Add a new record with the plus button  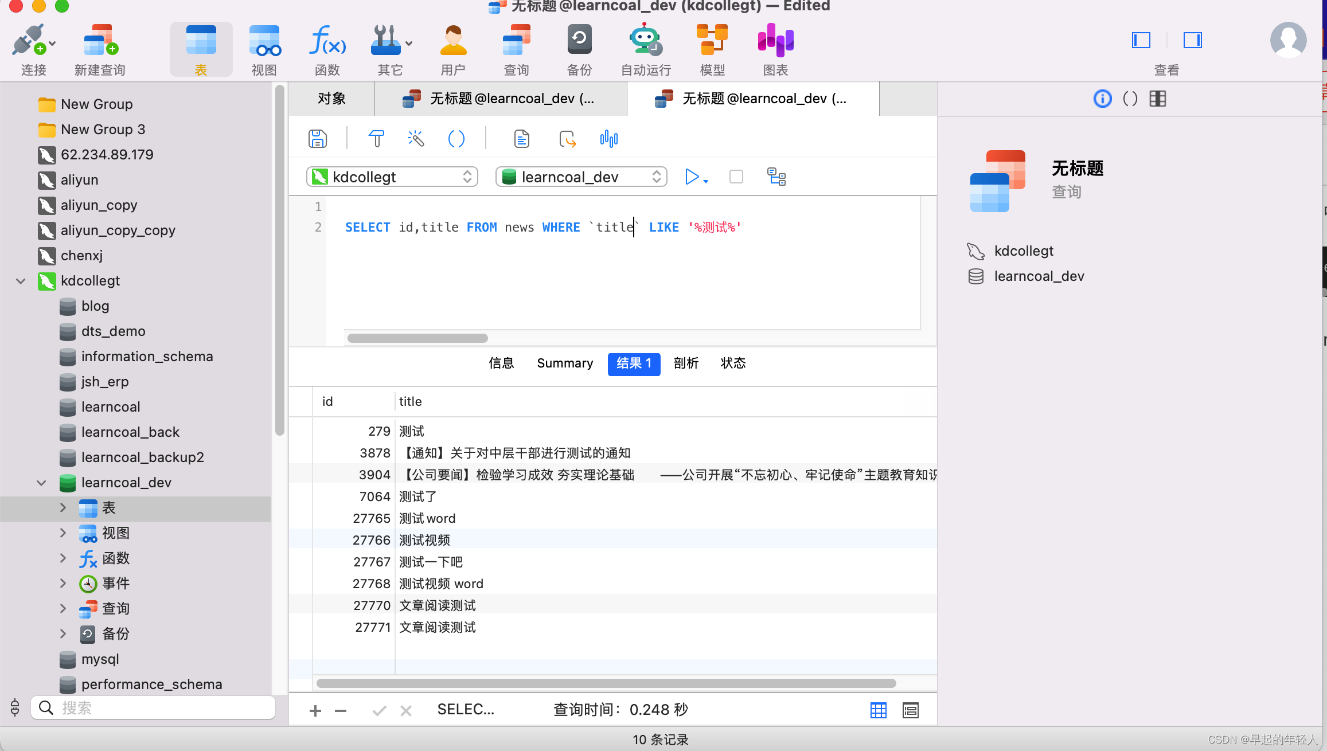(x=315, y=710)
